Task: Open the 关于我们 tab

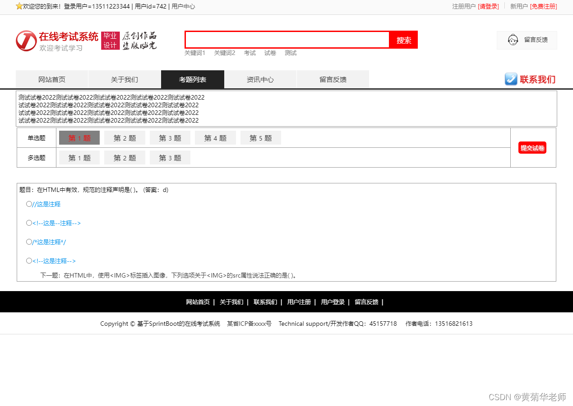Action: tap(125, 79)
